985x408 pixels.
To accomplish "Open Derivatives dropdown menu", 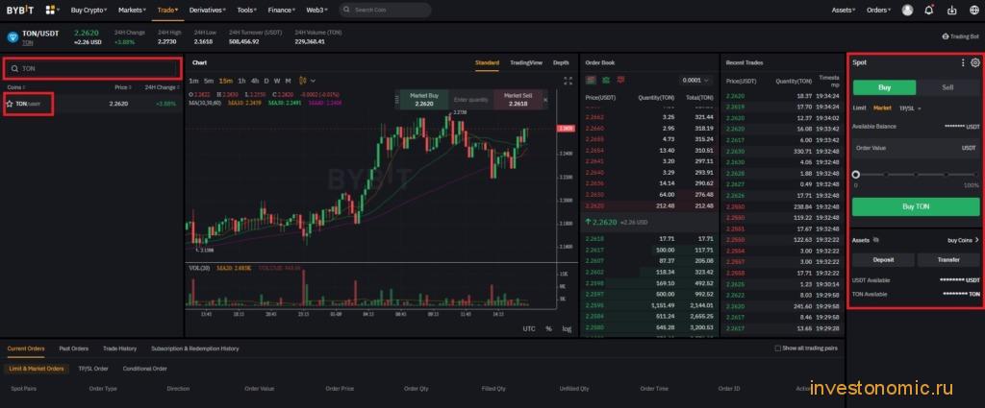I will 208,10.
